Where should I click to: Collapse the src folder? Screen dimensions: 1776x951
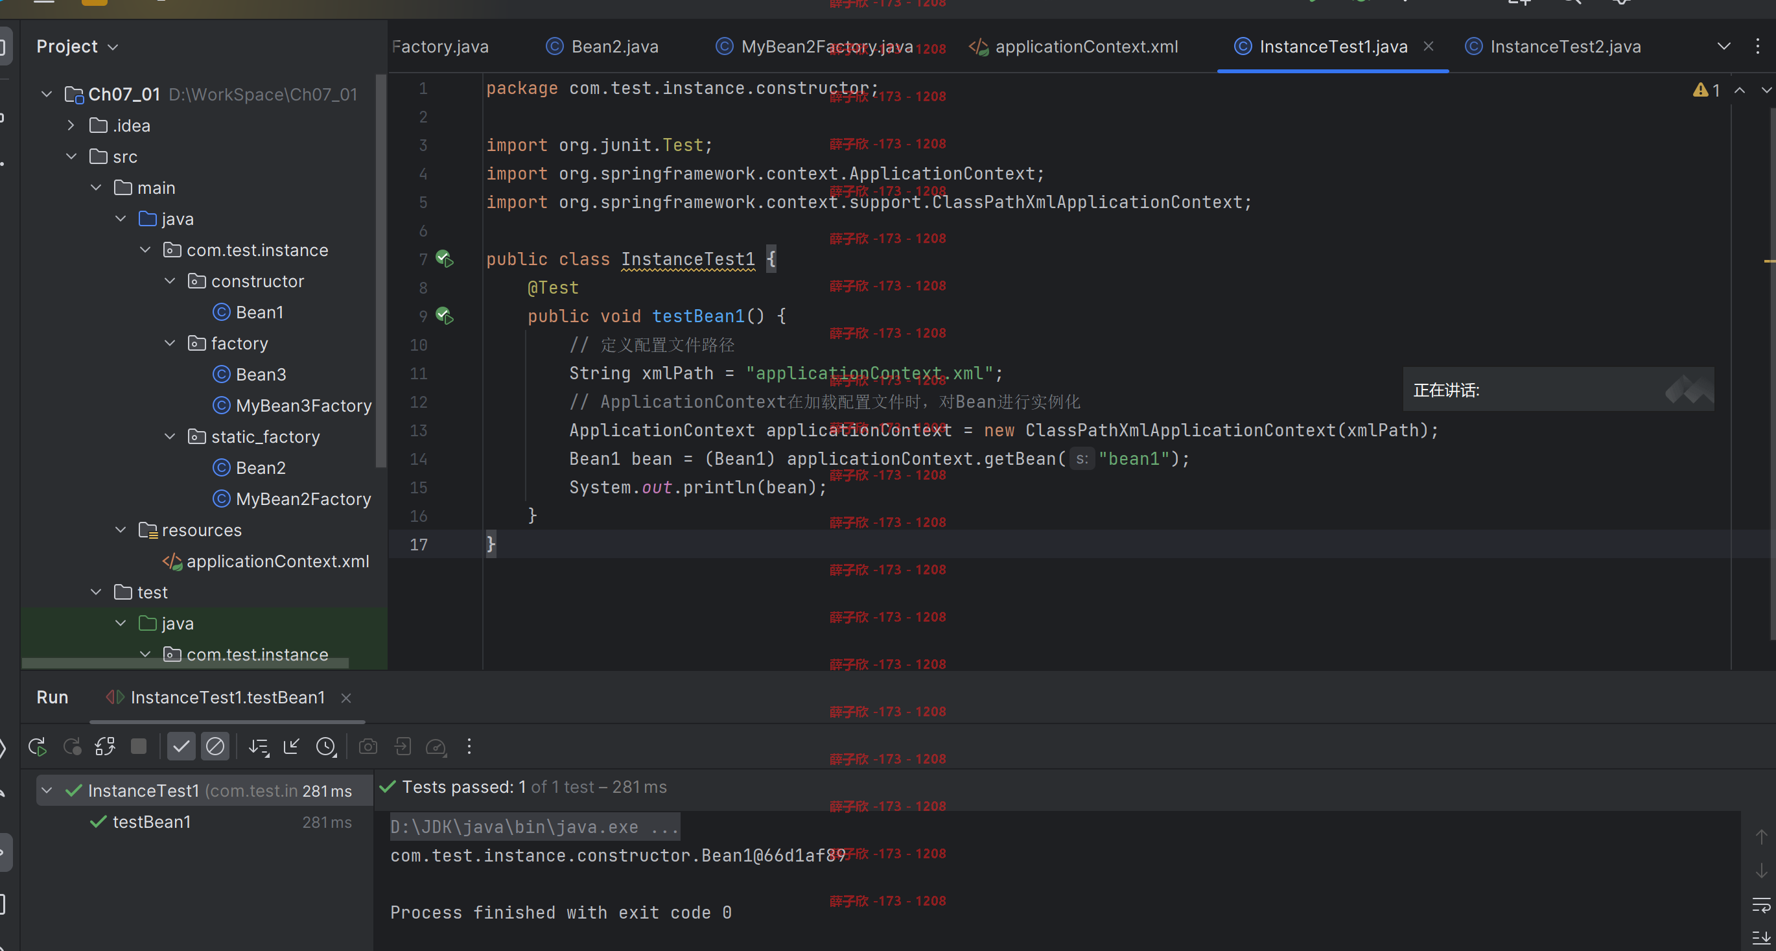tap(71, 156)
